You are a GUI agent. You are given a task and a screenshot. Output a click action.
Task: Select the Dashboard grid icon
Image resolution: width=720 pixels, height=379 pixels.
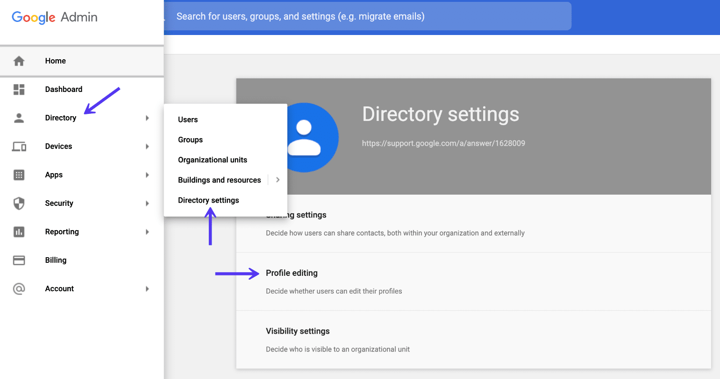pos(19,89)
